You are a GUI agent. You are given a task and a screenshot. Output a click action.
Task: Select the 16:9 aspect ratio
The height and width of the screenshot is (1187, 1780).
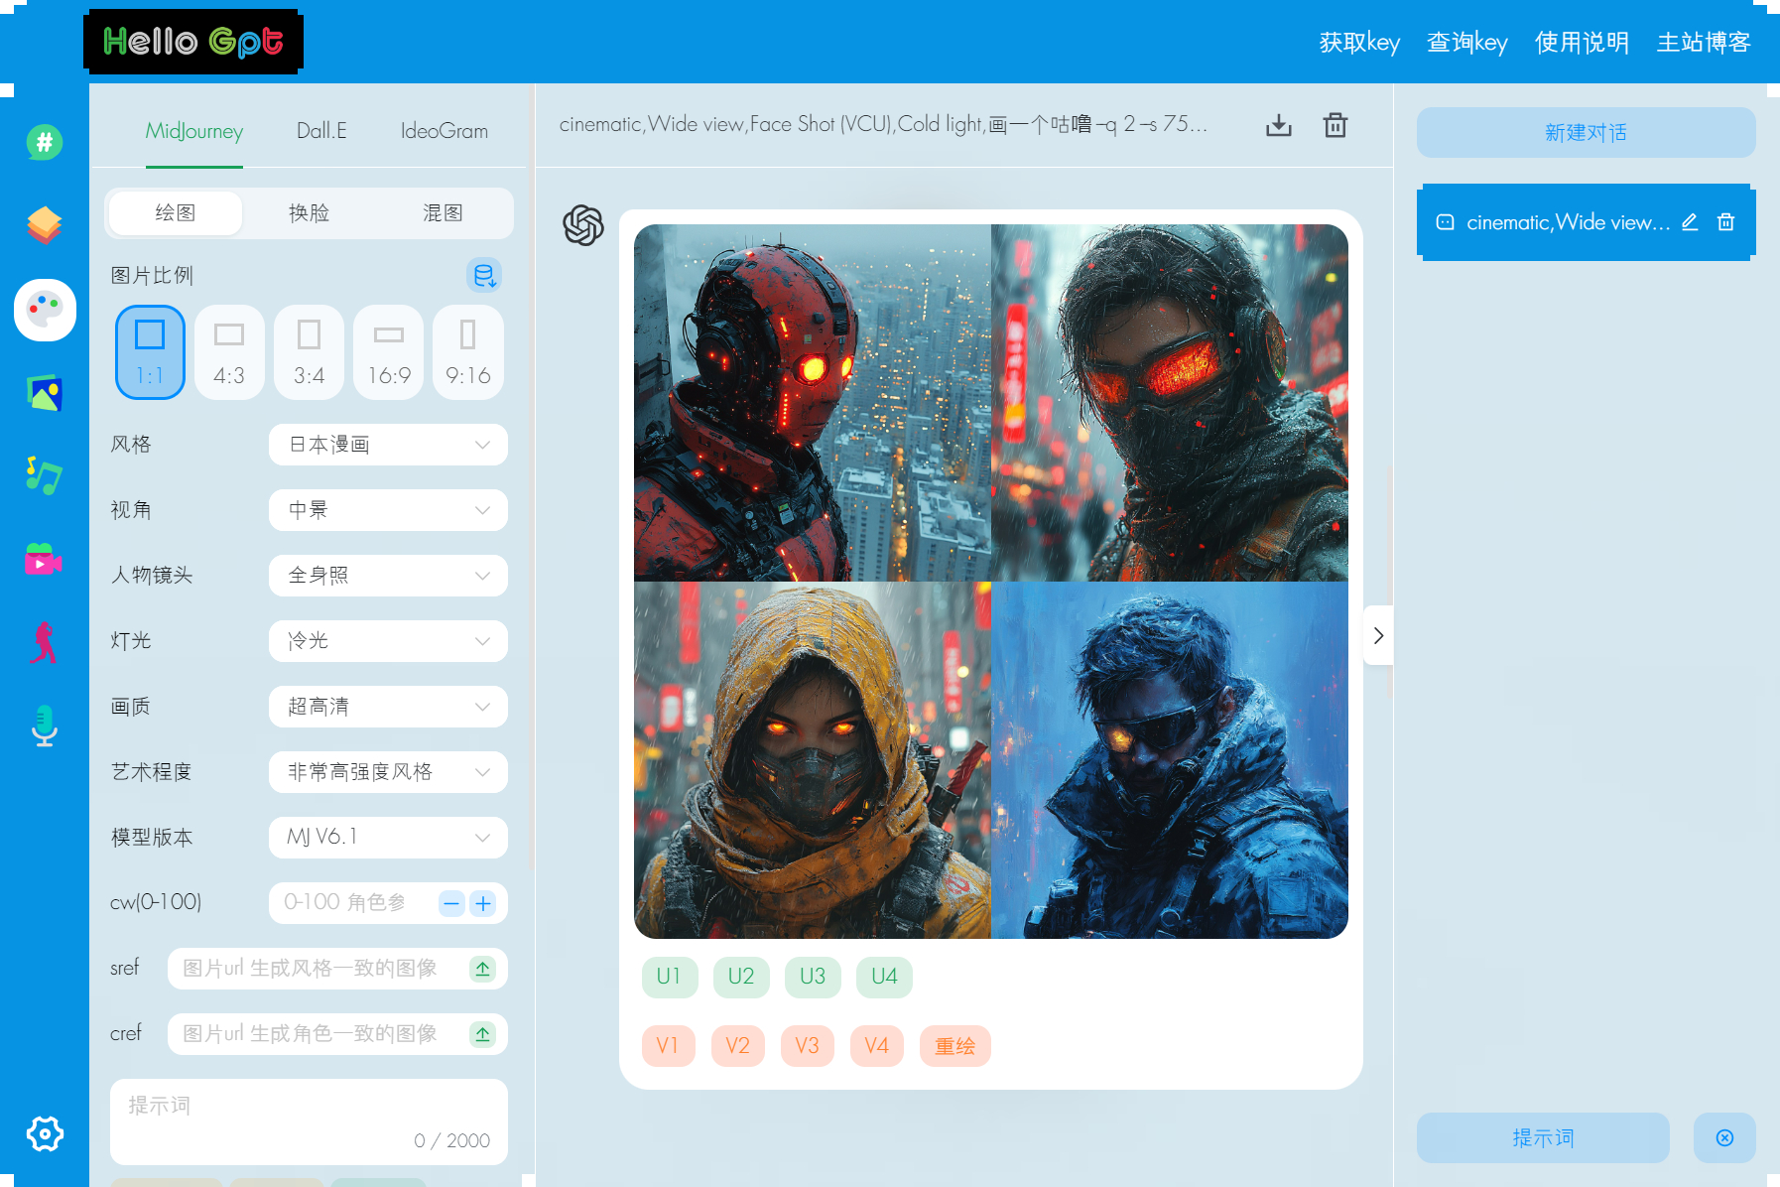389,352
